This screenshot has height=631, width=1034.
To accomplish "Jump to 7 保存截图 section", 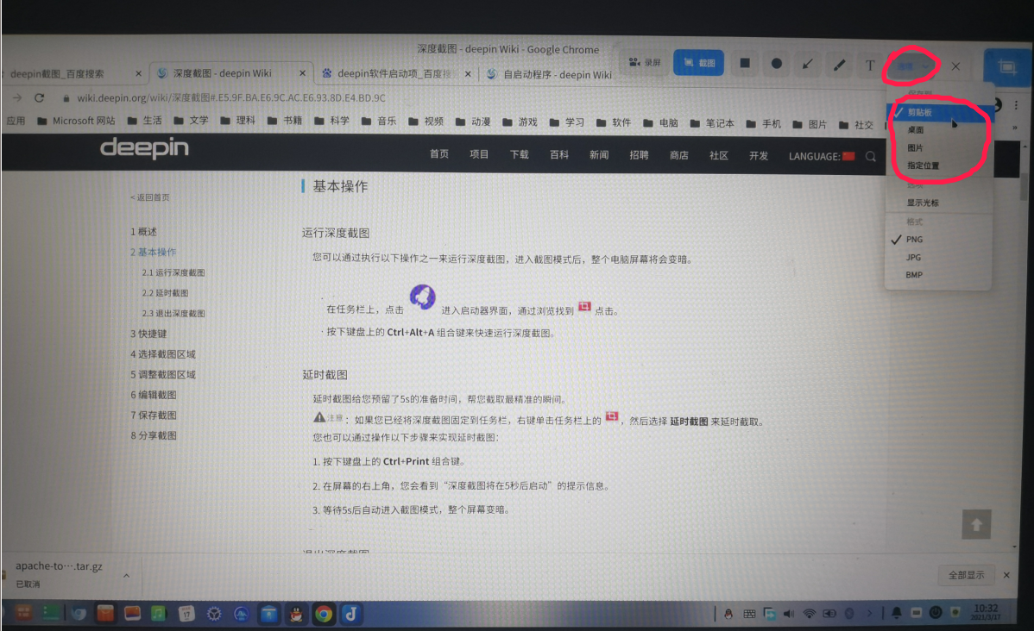I will (154, 415).
